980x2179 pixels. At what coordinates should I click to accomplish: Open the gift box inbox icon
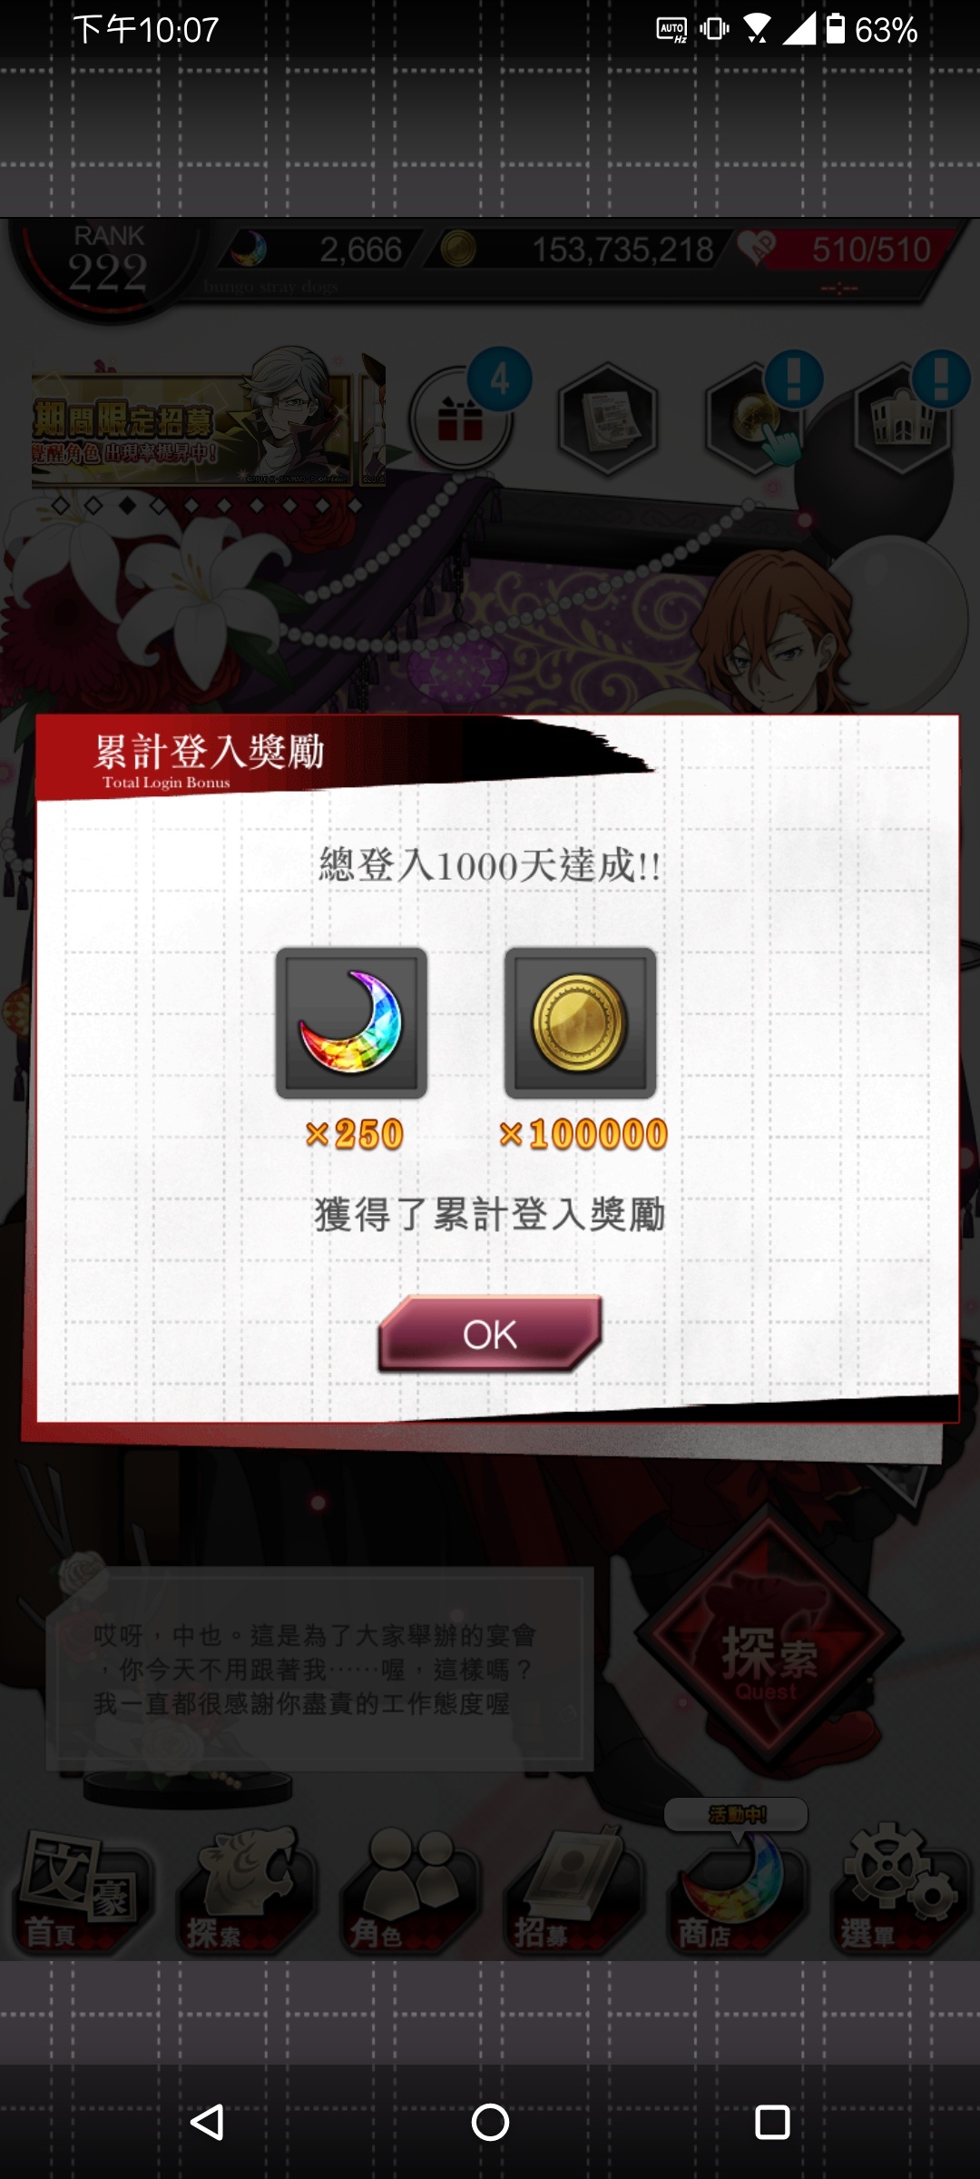pos(460,419)
